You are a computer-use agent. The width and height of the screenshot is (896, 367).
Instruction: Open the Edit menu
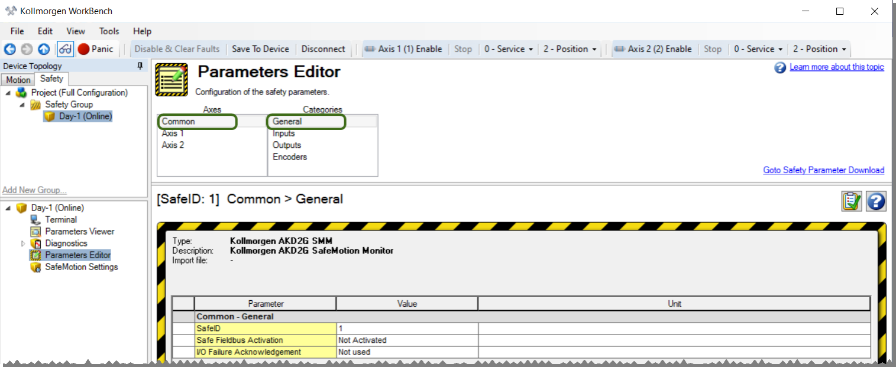coord(45,31)
